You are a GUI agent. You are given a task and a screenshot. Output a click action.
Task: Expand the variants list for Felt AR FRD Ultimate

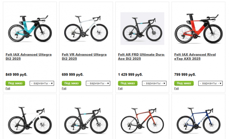pyautogui.click(x=154, y=83)
